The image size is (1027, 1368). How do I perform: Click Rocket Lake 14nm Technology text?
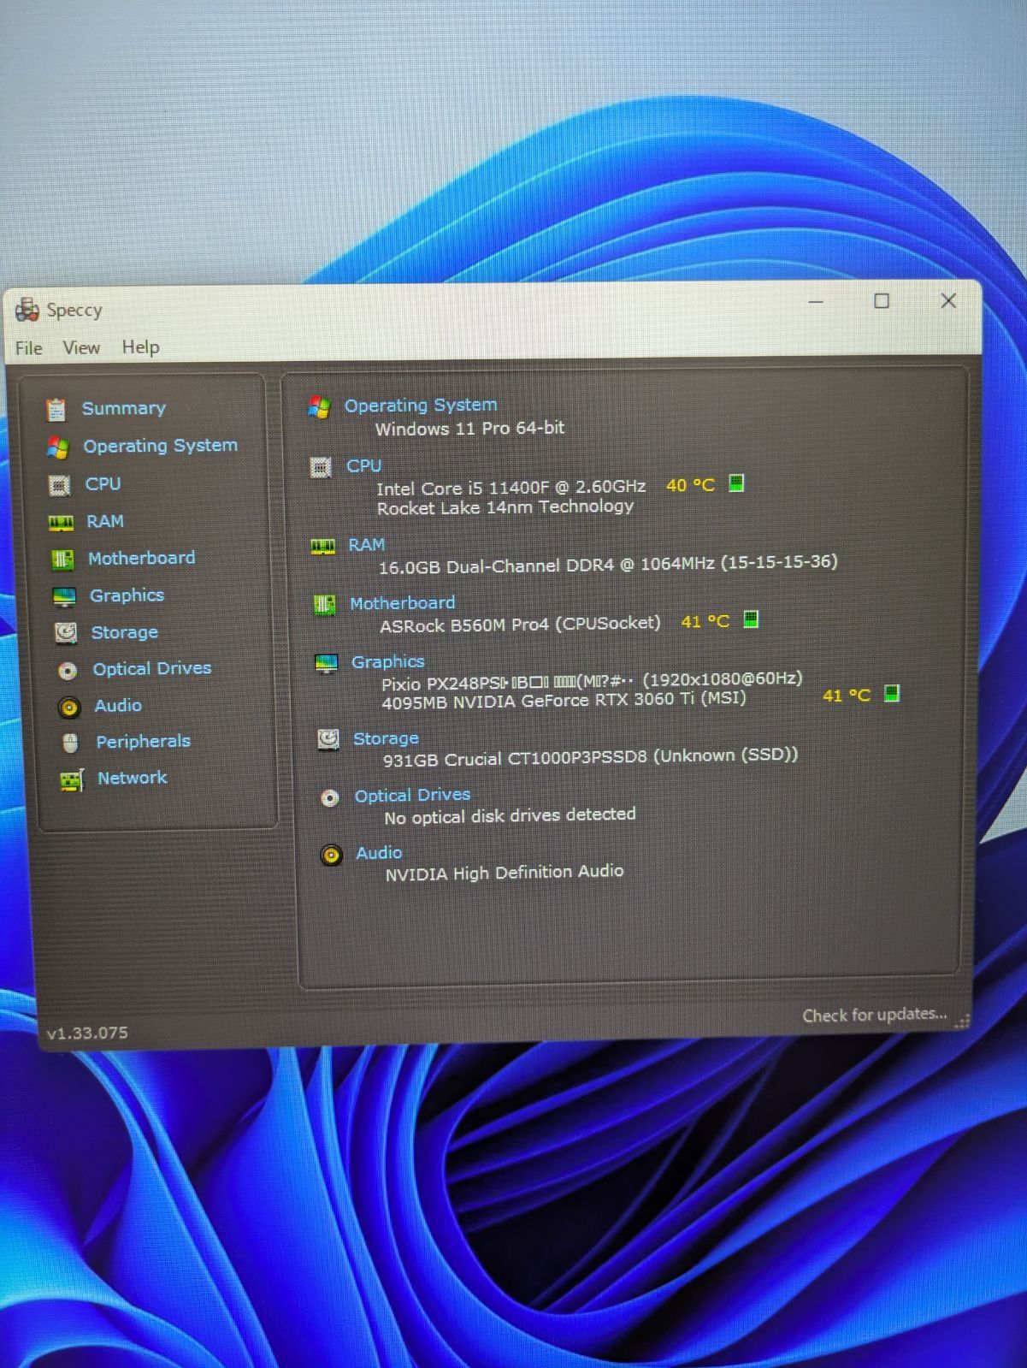[505, 506]
